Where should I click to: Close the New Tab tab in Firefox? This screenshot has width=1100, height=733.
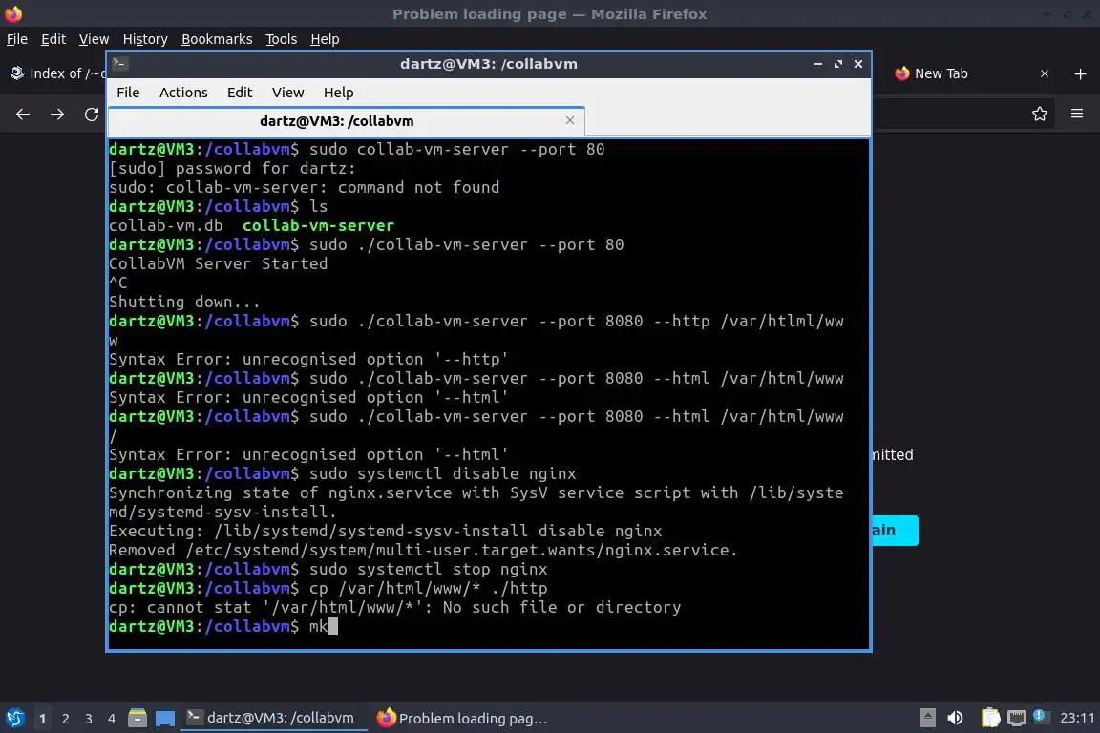point(1045,73)
